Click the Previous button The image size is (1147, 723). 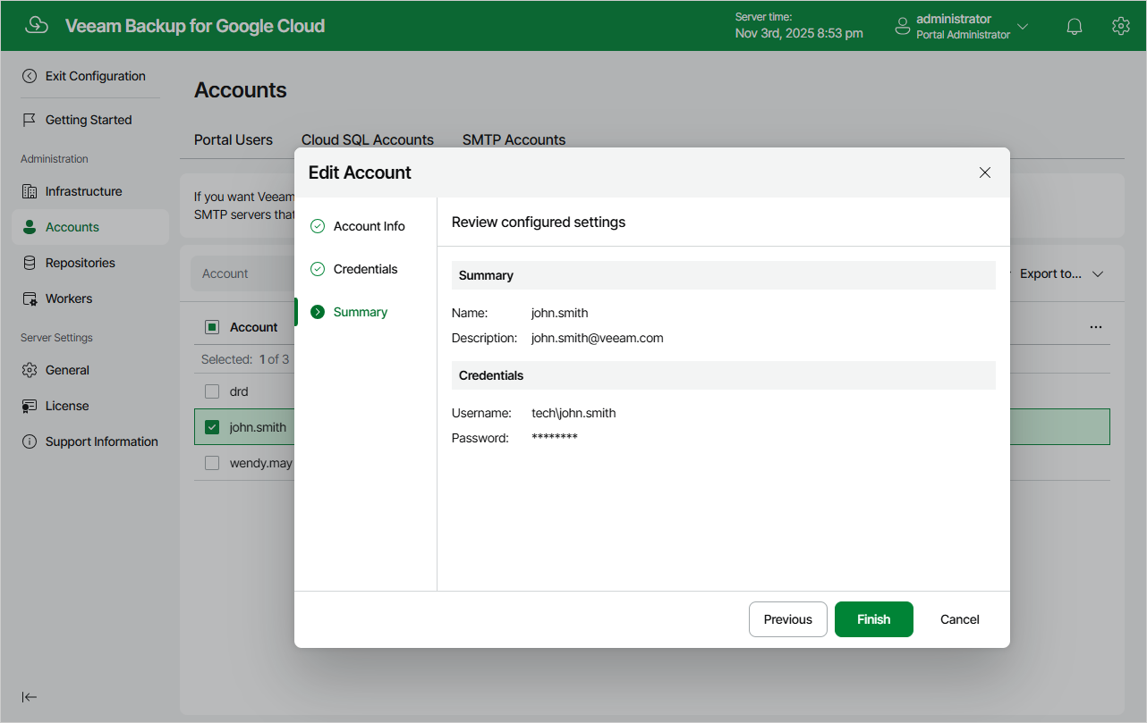coord(788,619)
